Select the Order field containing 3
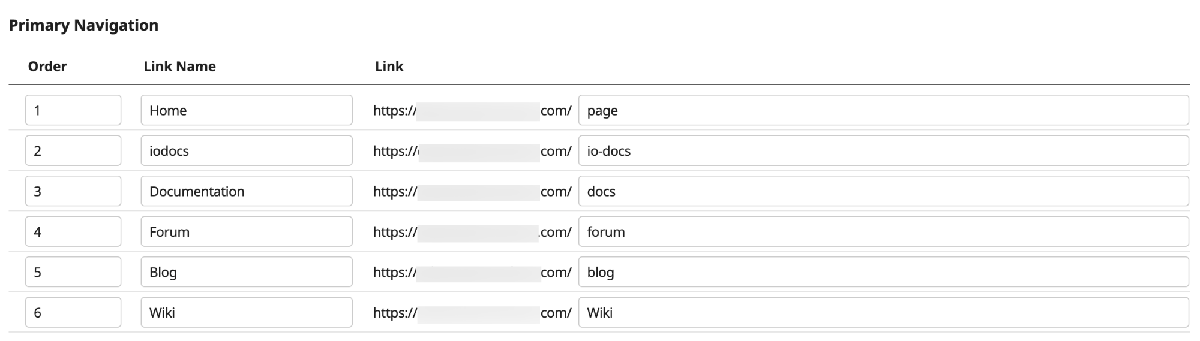Viewport: 1200px width, 341px height. point(73,191)
